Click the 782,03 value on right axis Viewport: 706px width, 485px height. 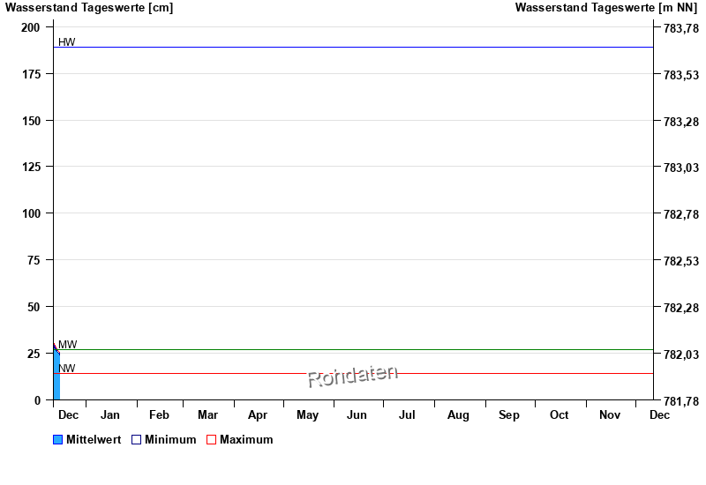click(680, 354)
